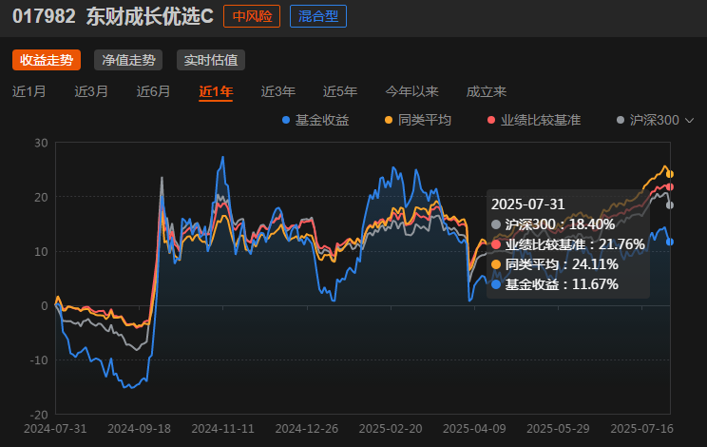Toggle the 基金收益 series in legend
This screenshot has height=447, width=707.
click(315, 120)
